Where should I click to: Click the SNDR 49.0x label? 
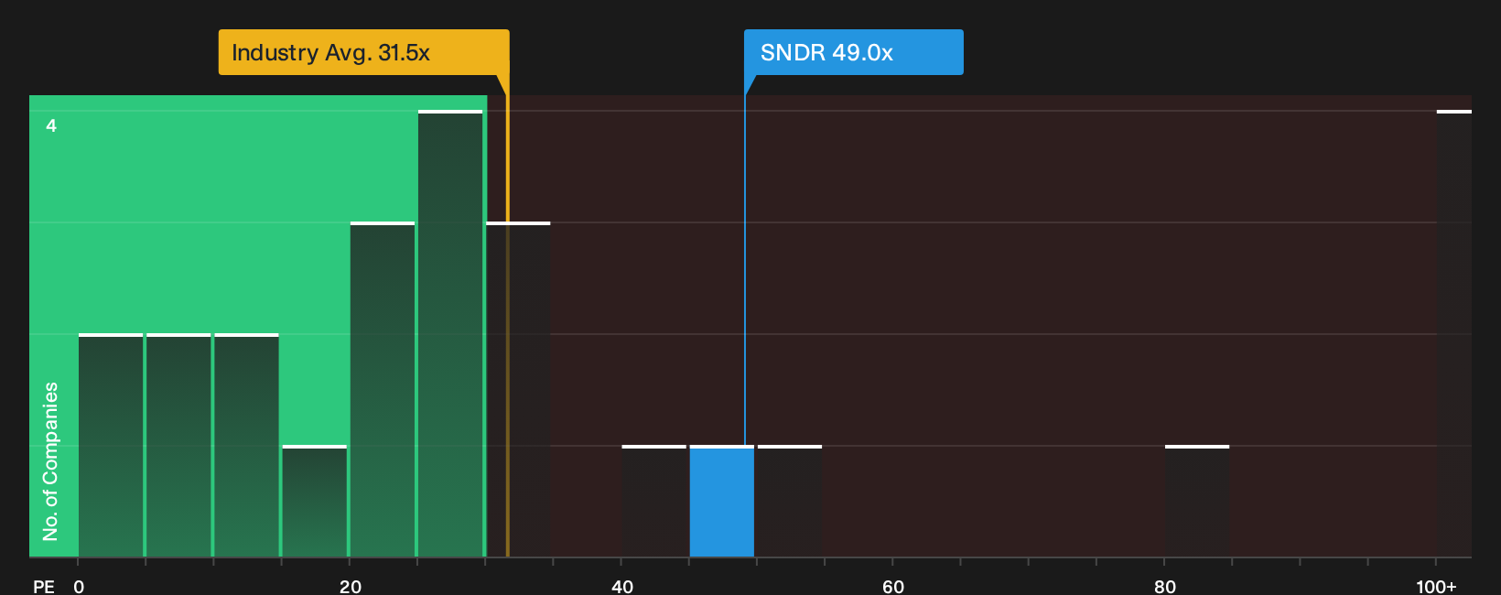click(853, 52)
